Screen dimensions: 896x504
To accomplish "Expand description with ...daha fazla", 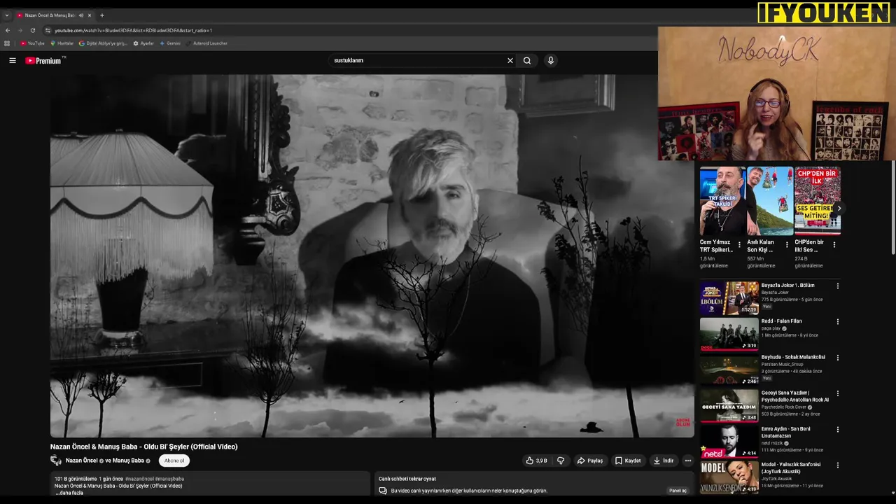I will pos(69,493).
